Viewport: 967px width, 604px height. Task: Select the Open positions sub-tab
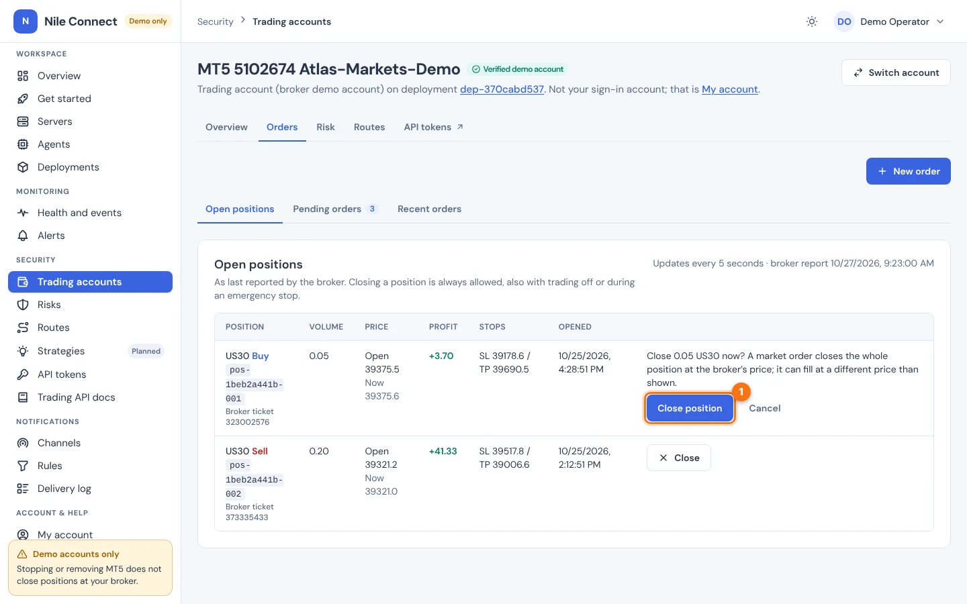pos(240,209)
